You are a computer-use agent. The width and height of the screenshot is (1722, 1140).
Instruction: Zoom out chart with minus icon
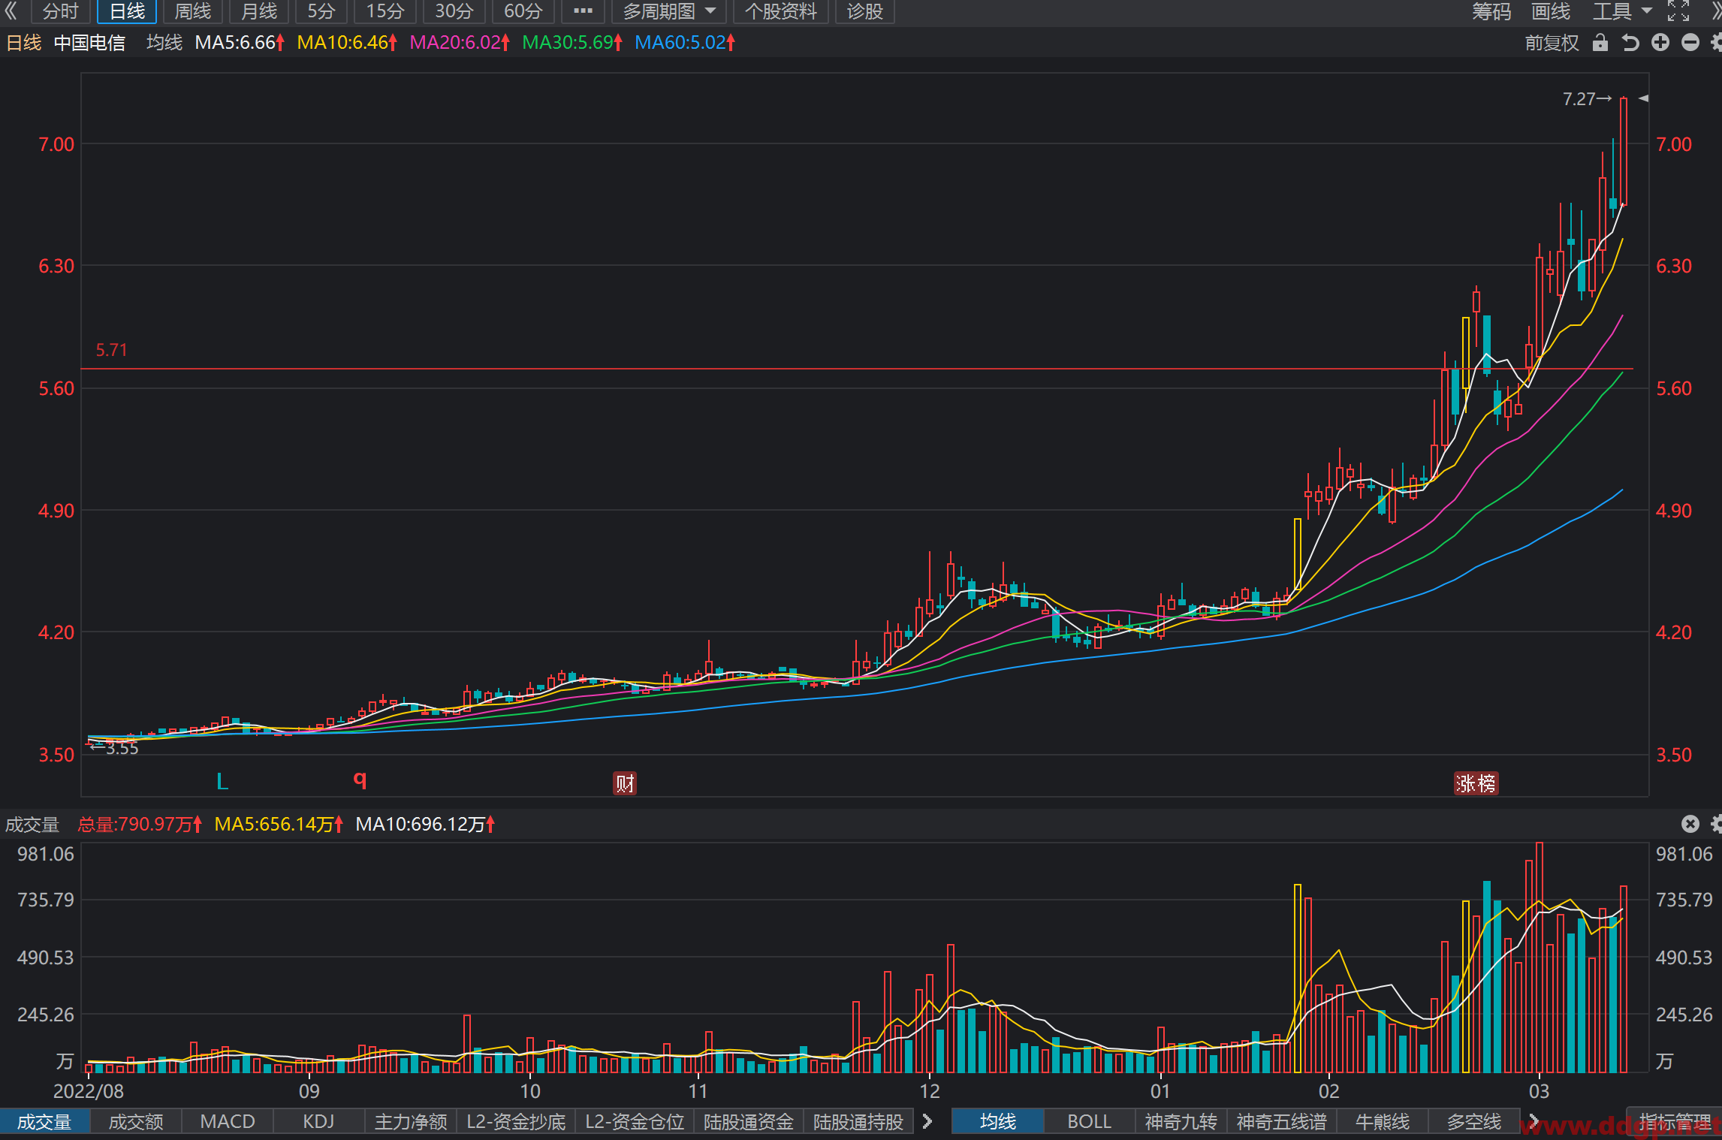pos(1690,43)
